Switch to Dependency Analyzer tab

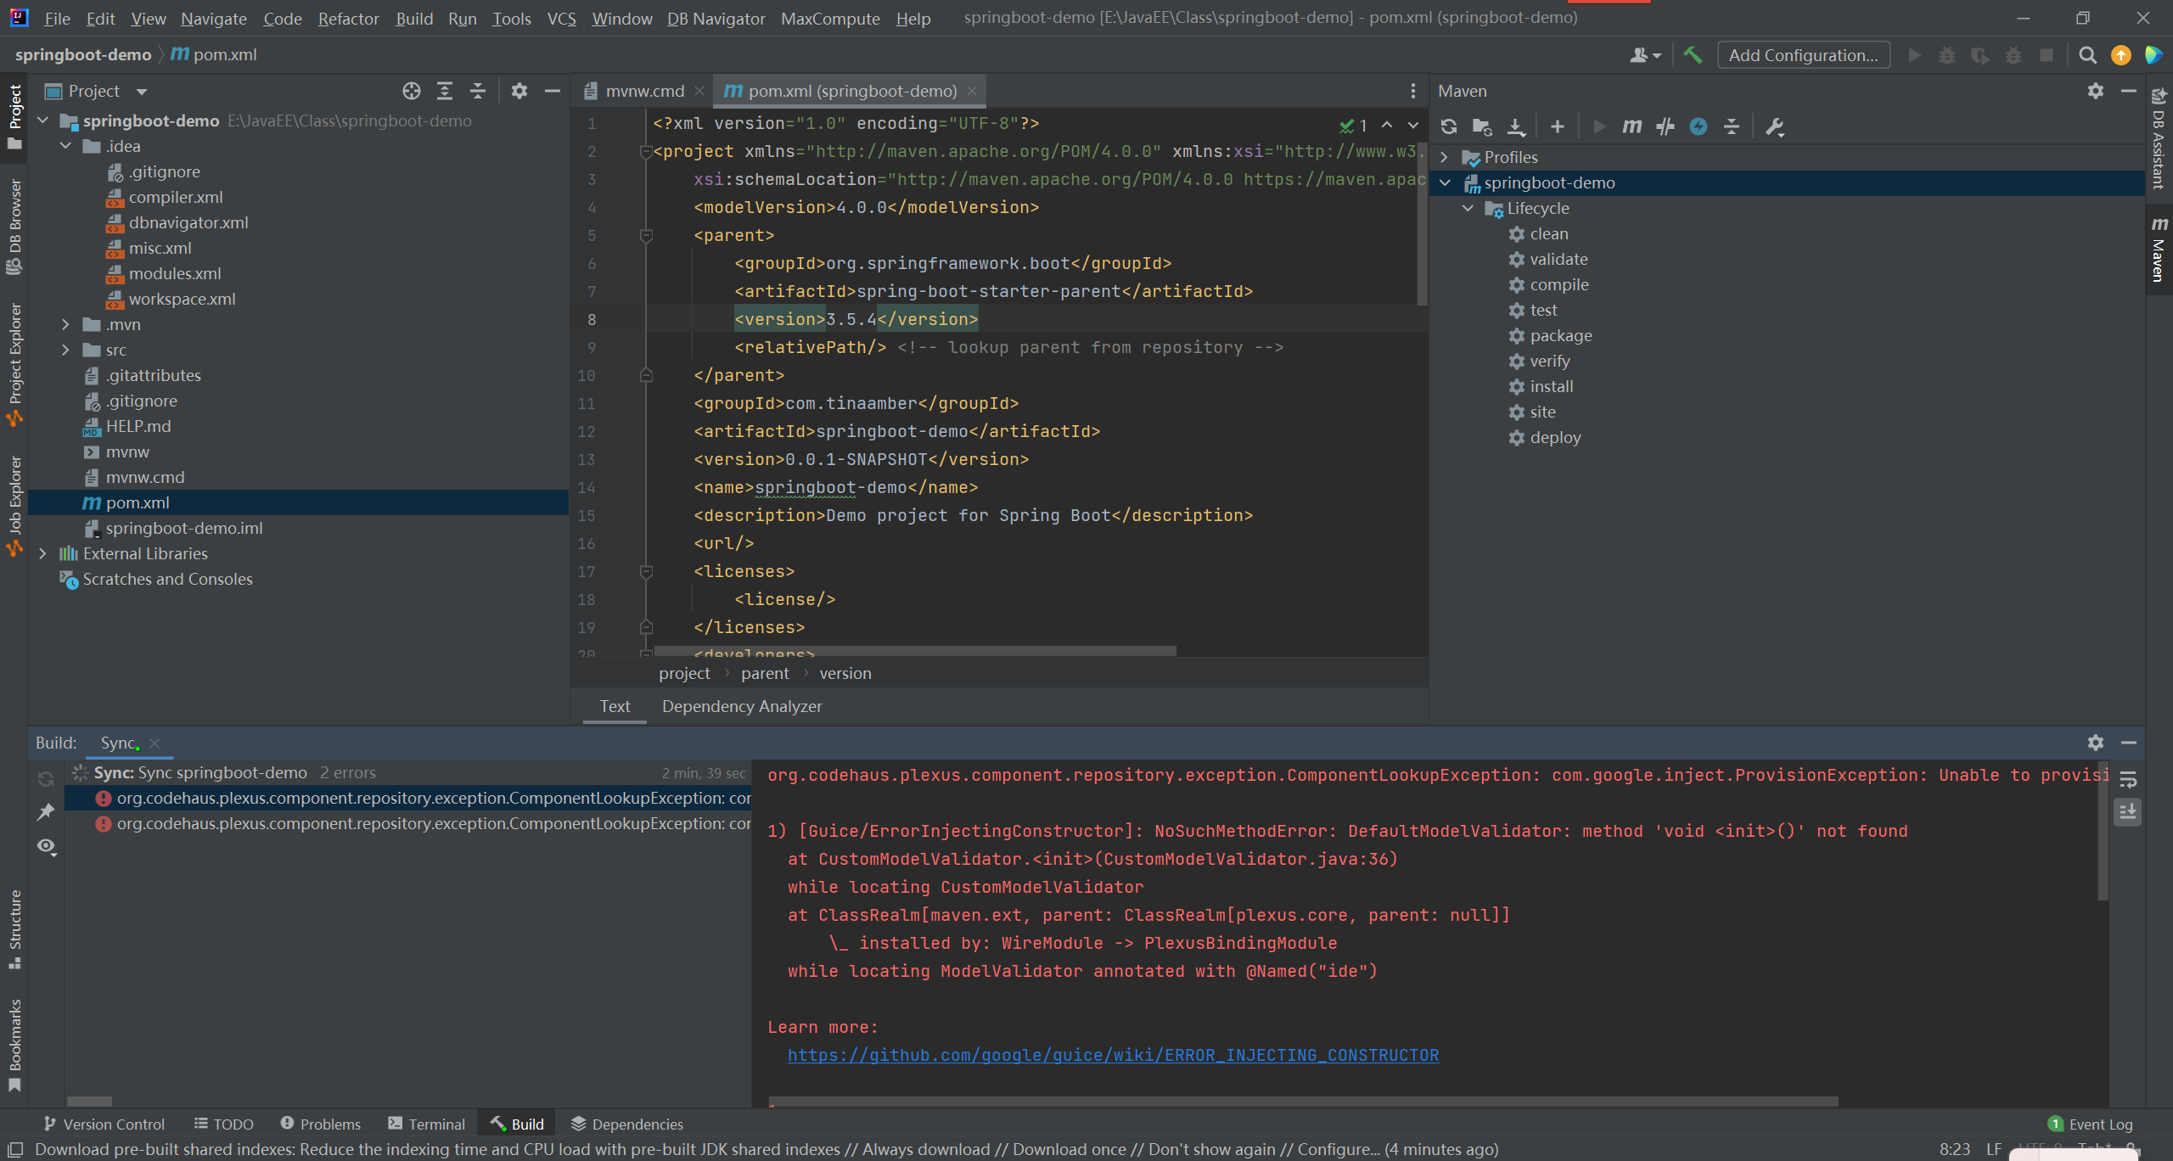pos(742,706)
